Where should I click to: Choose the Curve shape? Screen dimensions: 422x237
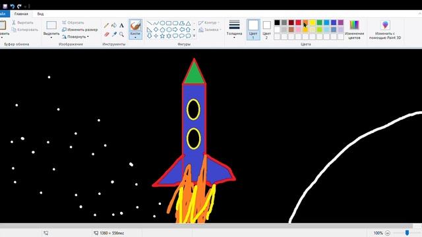(x=156, y=24)
